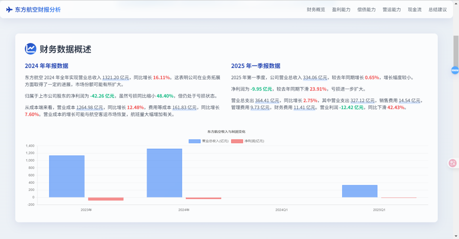This screenshot has height=239, width=459.
Task: Go to the 现金流 nav item
Action: (414, 10)
